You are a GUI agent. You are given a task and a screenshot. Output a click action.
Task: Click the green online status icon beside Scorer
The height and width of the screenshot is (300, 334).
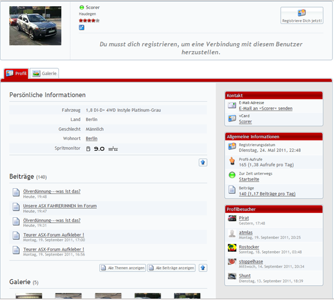point(82,7)
